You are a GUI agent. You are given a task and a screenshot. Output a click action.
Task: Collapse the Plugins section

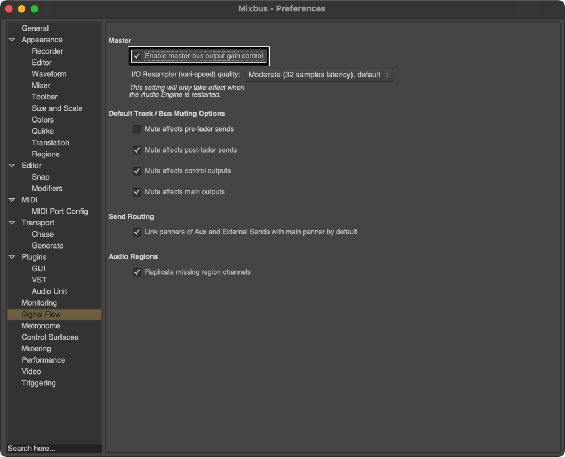point(12,256)
